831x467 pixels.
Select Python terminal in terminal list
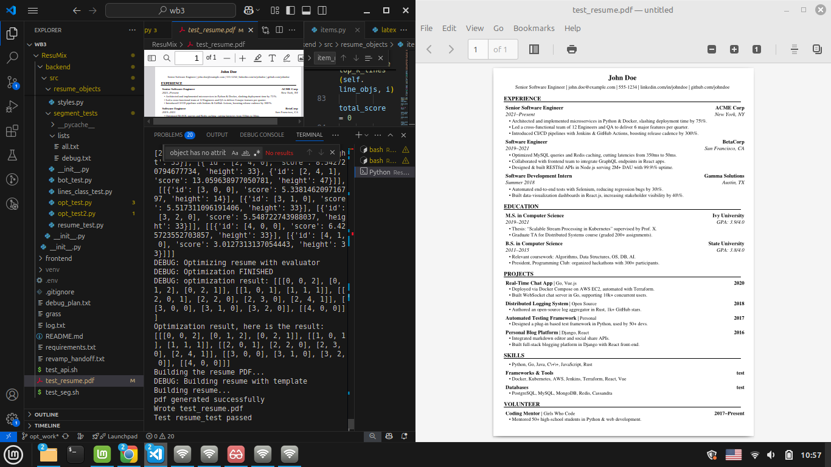(384, 172)
